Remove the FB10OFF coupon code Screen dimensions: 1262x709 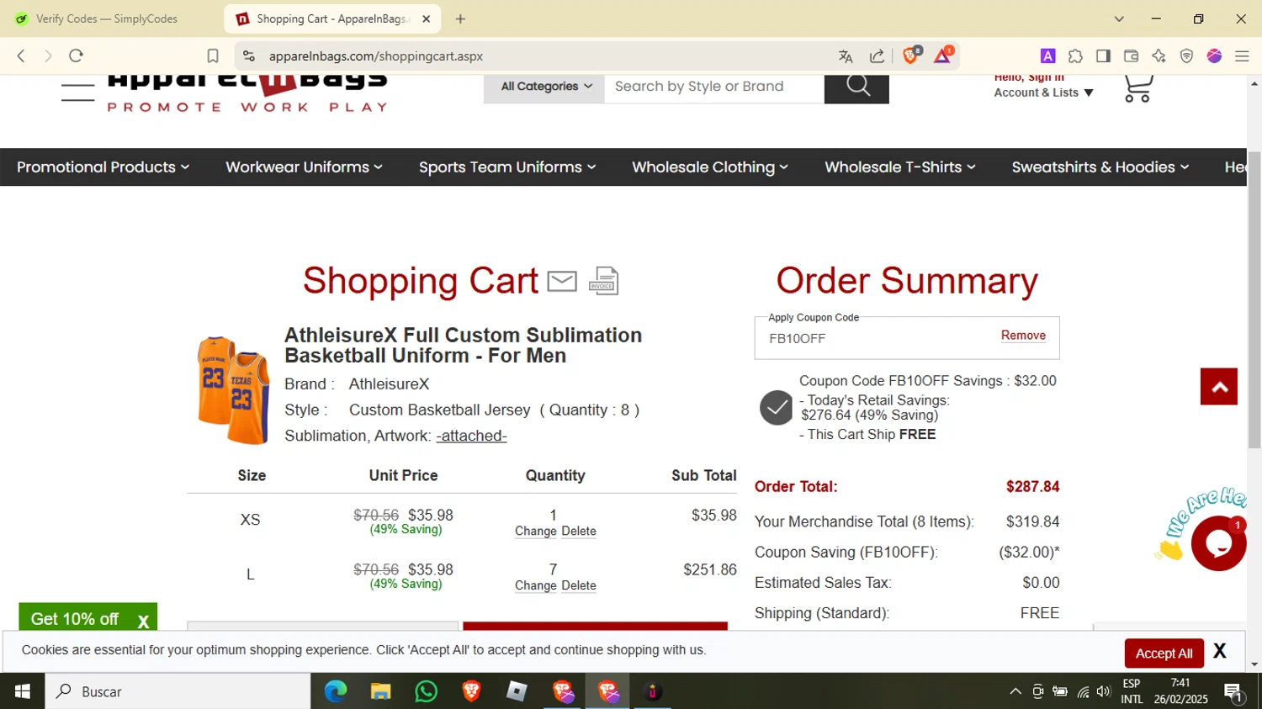pyautogui.click(x=1023, y=335)
